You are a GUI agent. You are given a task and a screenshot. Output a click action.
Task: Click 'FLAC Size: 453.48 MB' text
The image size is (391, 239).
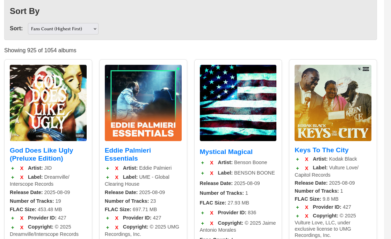[36, 209]
